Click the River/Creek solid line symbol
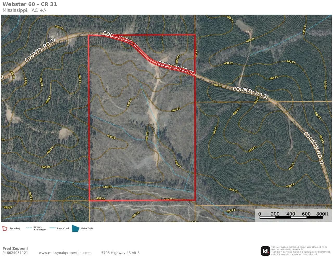Image resolution: width=333 pixels, height=257 pixels. [52, 228]
